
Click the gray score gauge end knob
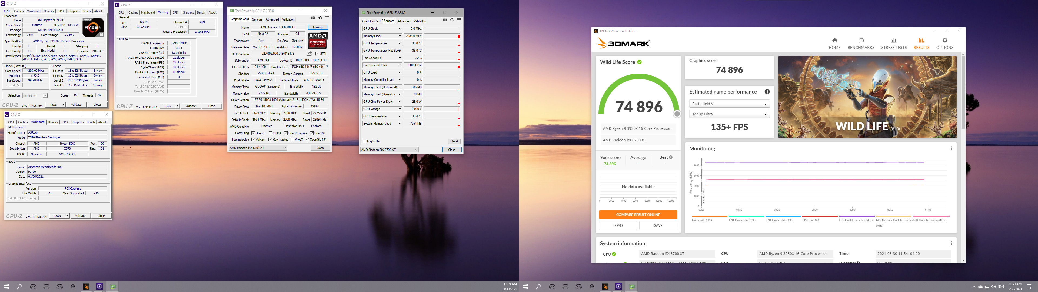(677, 114)
